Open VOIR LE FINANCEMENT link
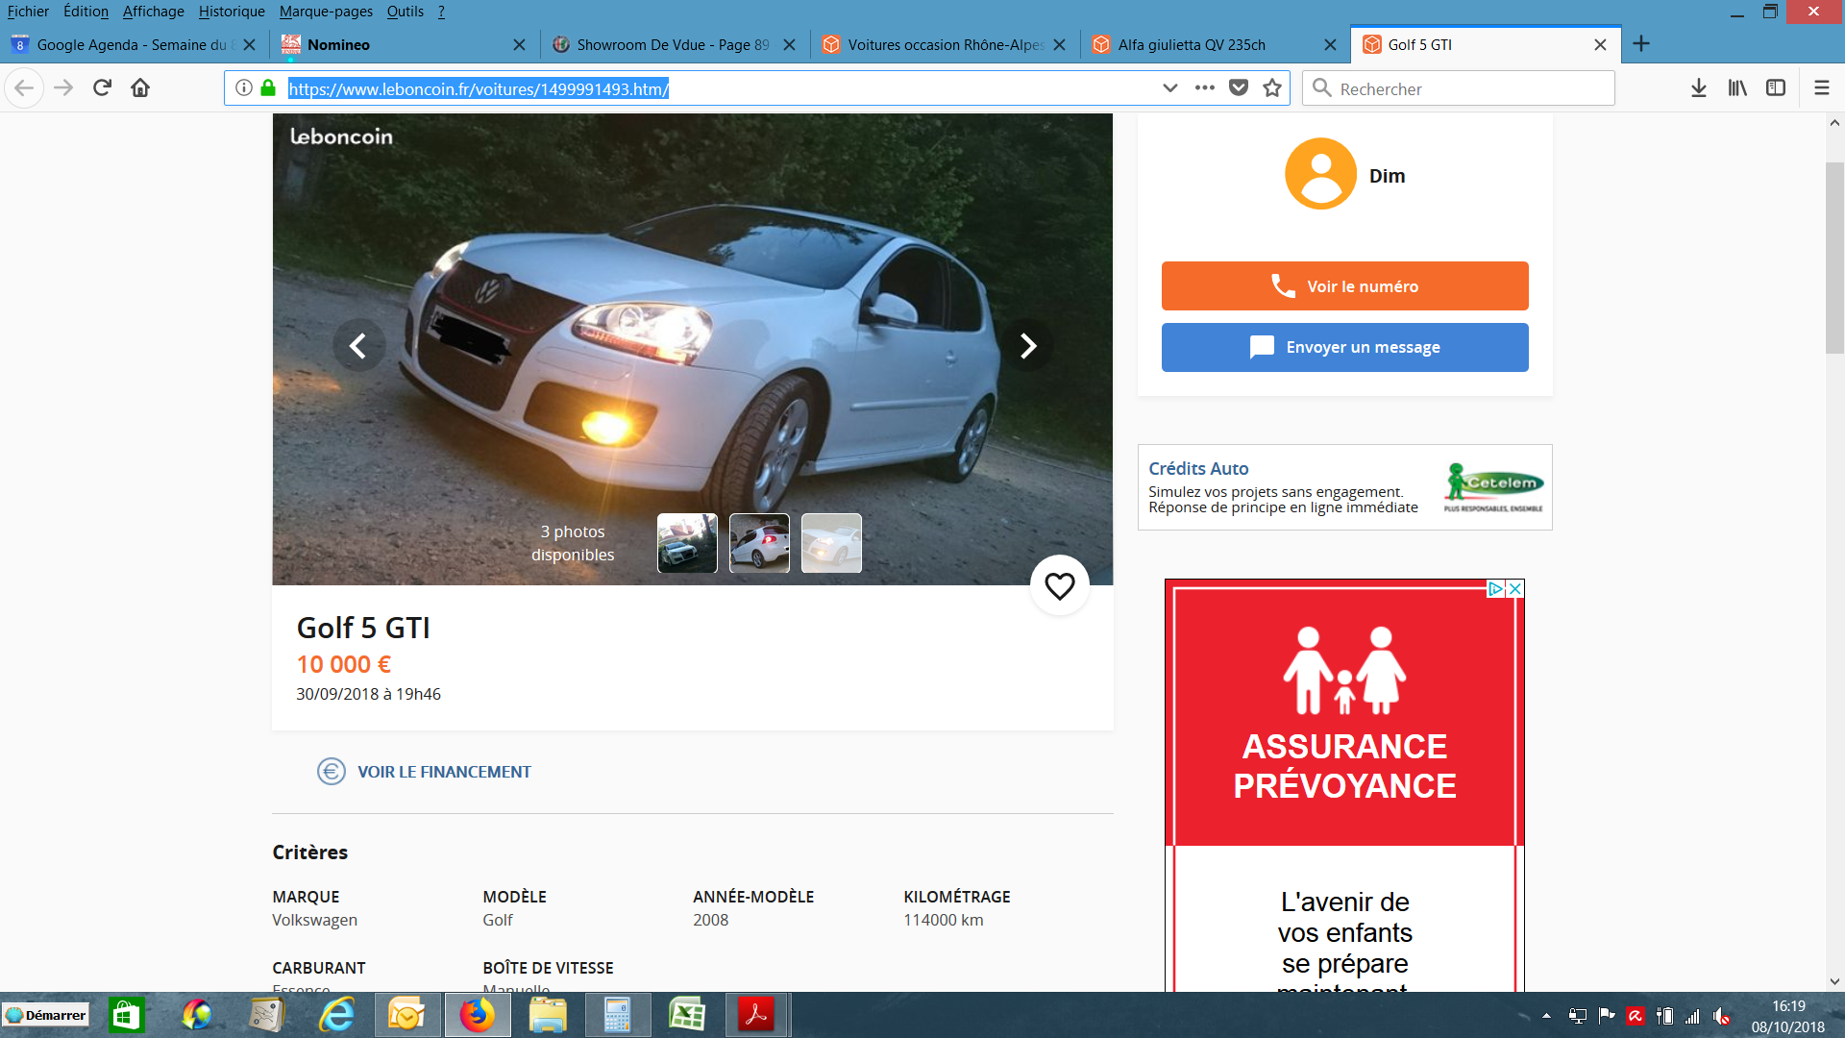 [443, 772]
